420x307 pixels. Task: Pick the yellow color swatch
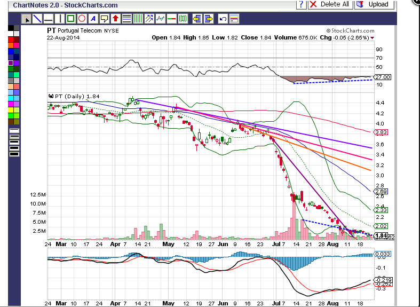11,109
